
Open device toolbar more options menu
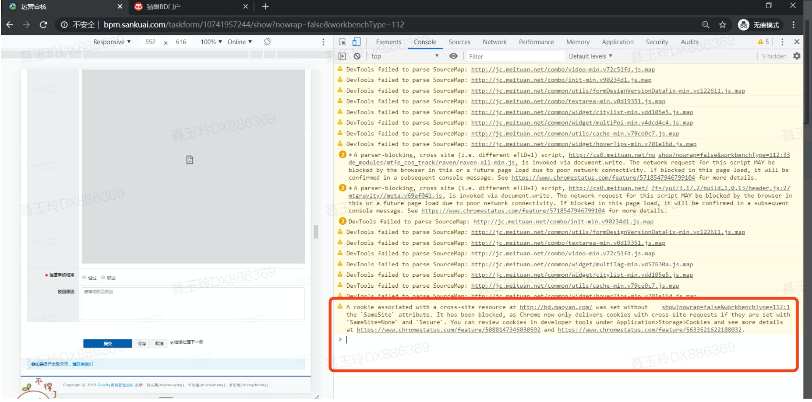coord(323,42)
